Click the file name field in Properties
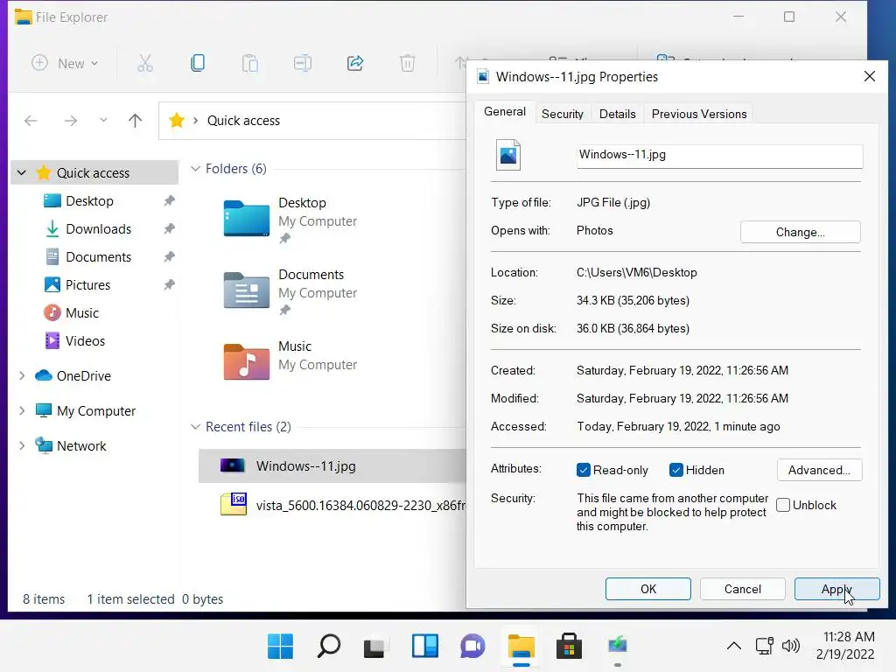This screenshot has width=896, height=672. [719, 156]
